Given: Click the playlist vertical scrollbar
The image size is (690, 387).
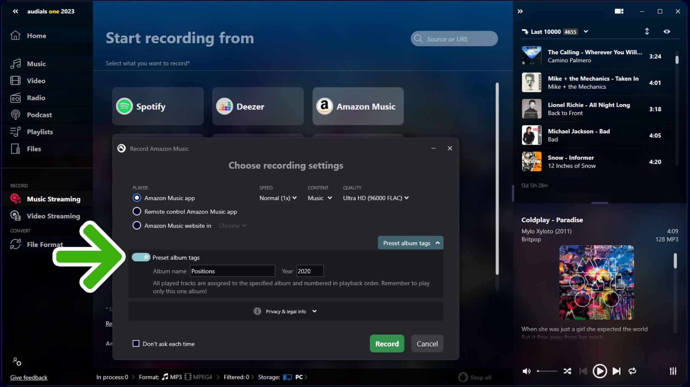Looking at the screenshot, I should pos(677,60).
